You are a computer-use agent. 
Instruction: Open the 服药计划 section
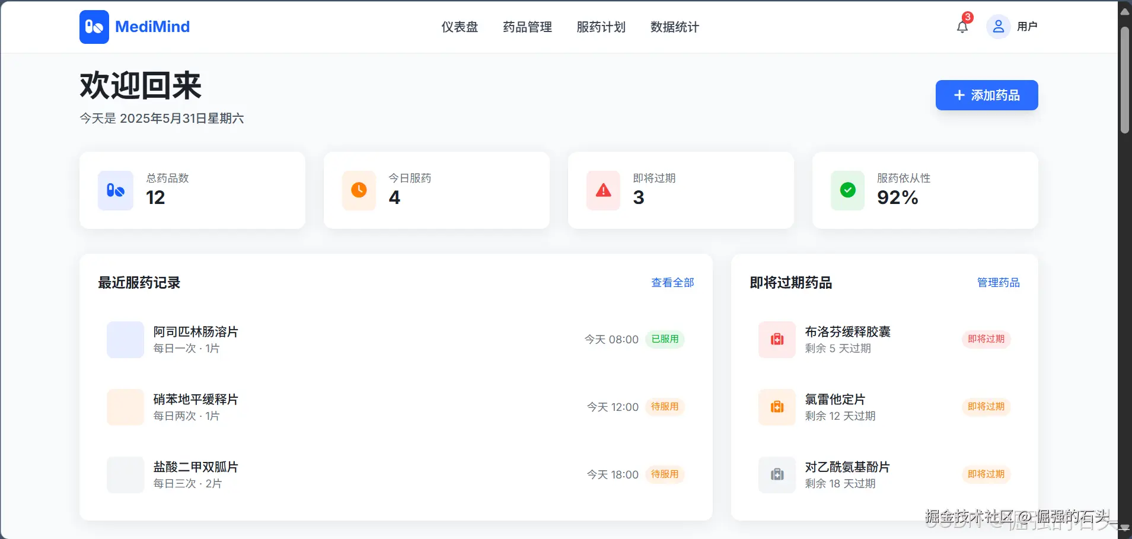pyautogui.click(x=600, y=27)
